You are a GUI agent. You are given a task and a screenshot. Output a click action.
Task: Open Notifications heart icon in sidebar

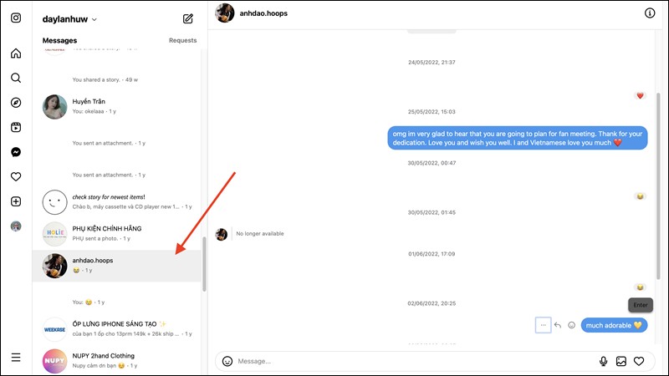(16, 177)
